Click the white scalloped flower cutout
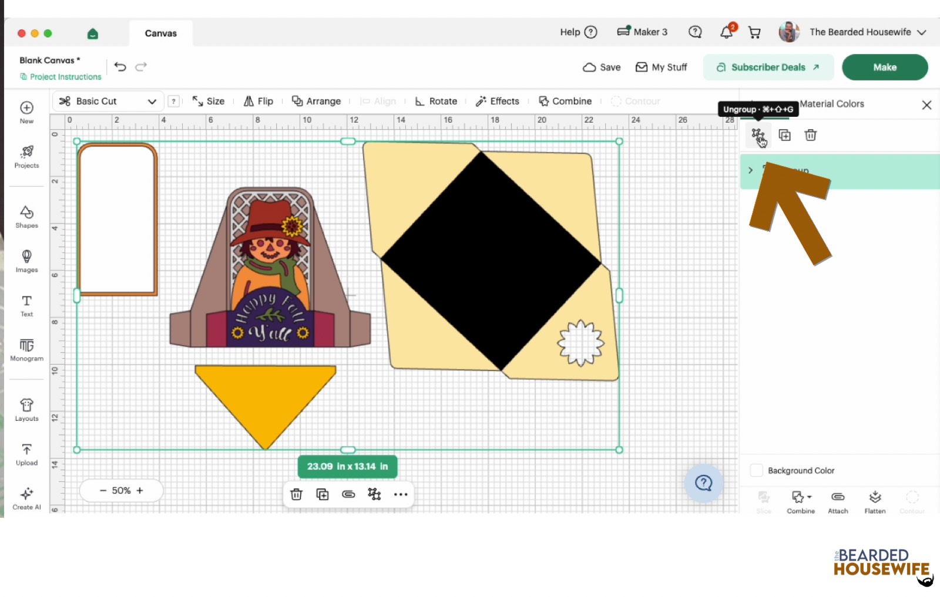Image resolution: width=940 pixels, height=597 pixels. coord(580,343)
